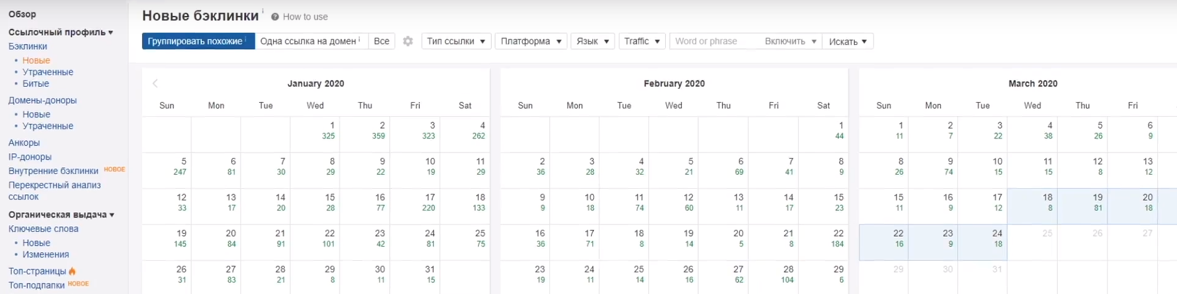Click the fire icon beside Топ-страницы
The height and width of the screenshot is (294, 1177).
pyautogui.click(x=73, y=271)
